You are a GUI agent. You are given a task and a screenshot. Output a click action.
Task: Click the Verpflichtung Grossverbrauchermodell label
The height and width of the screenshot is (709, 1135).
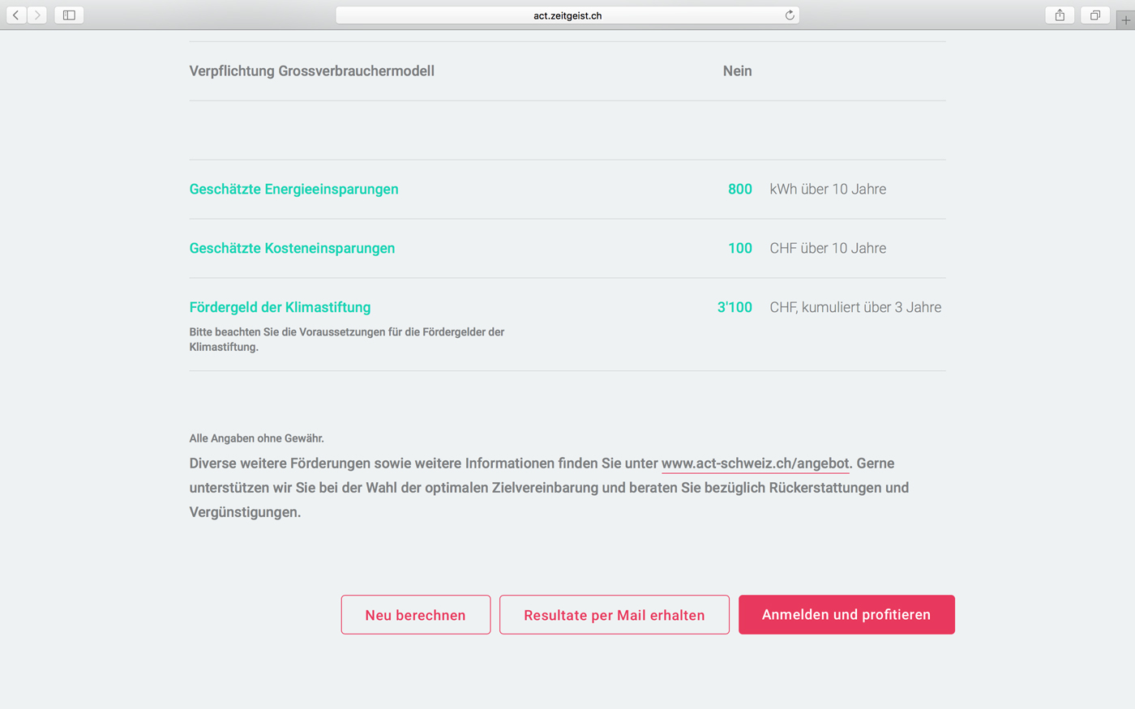pyautogui.click(x=311, y=70)
